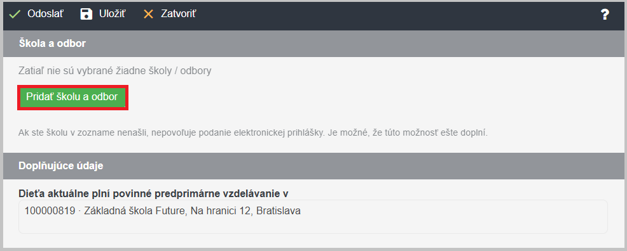Click the sentence Je možné, že túto možnosť ešte doplní
Image resolution: width=627 pixels, height=251 pixels.
[408, 132]
